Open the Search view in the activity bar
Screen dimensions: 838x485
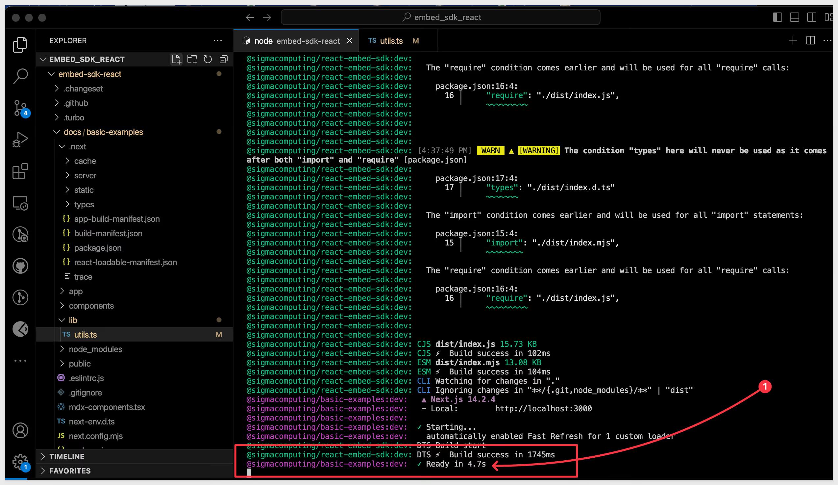click(x=20, y=76)
